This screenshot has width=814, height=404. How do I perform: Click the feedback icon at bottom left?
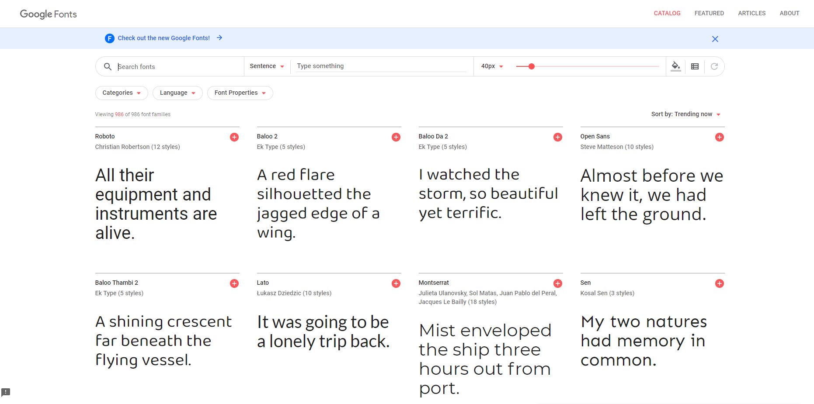(x=6, y=392)
